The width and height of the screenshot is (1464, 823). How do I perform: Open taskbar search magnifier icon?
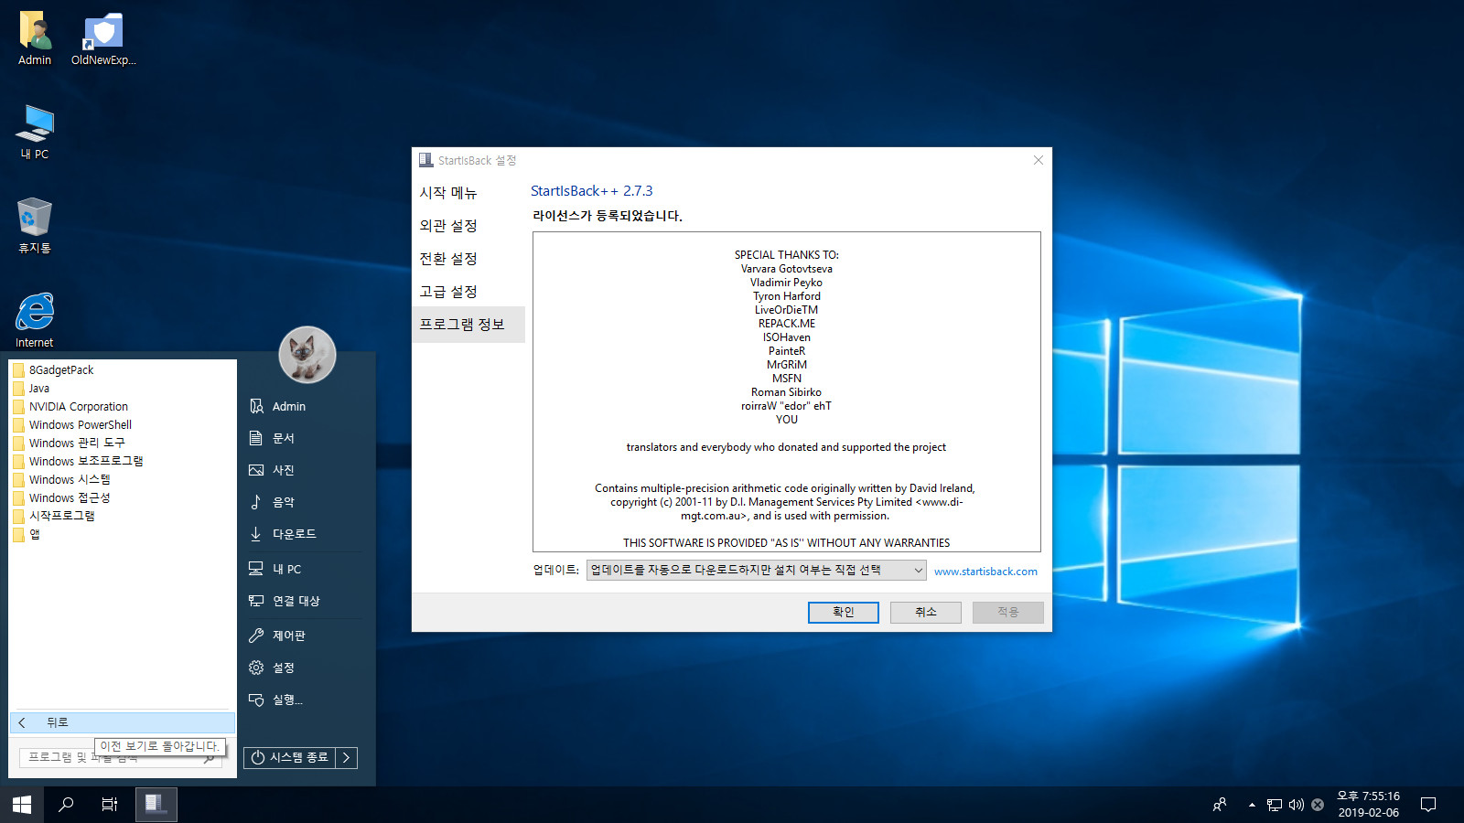(66, 805)
